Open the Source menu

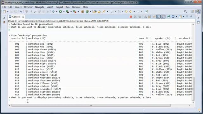[18, 7]
